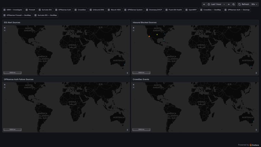The height and width of the screenshot is (147, 261).
Task: Zoom out on the IDS Alert Sources map
Action: coord(5,31)
